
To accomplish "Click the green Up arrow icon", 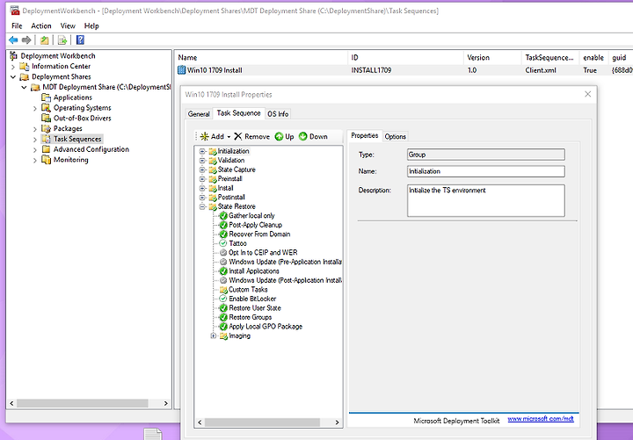I will pos(279,137).
